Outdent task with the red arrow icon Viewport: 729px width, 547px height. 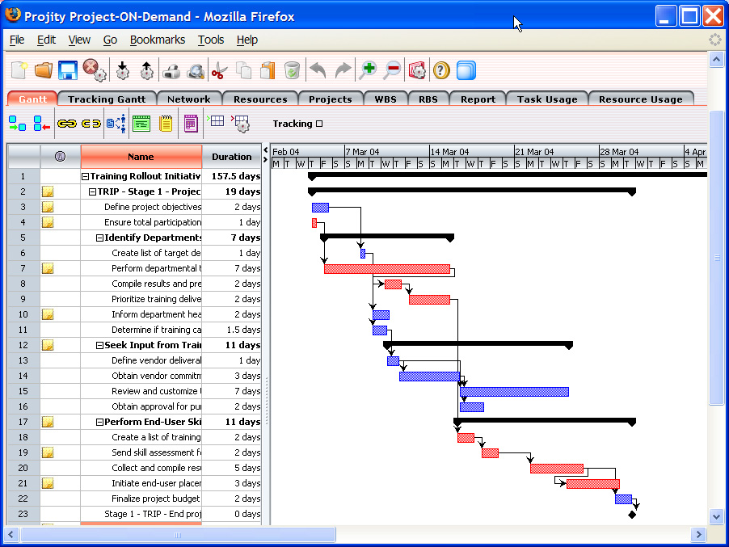pos(42,124)
